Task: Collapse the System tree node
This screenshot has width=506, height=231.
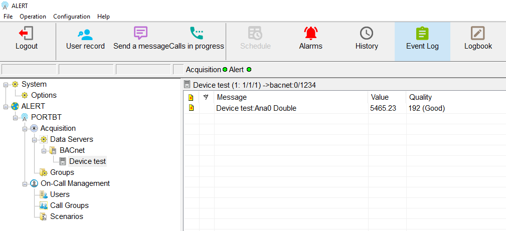Action: [x=6, y=84]
